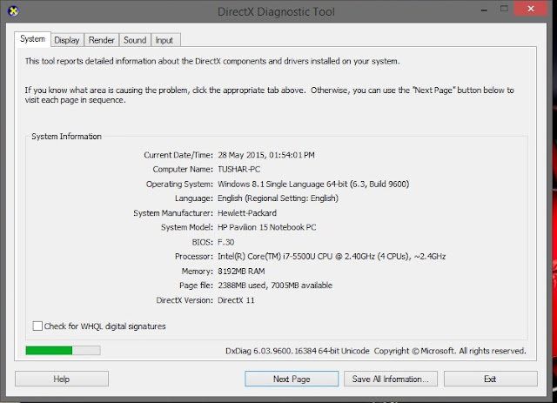Click the System Information group label
This screenshot has width=557, height=403.
pyautogui.click(x=66, y=137)
